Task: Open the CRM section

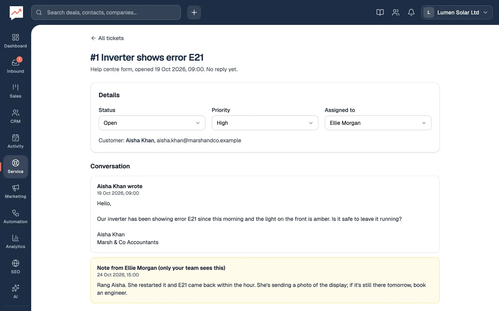Action: tap(16, 116)
